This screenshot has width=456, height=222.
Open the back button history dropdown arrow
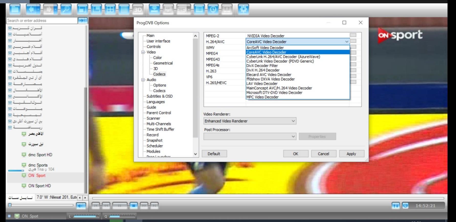pos(38,9)
